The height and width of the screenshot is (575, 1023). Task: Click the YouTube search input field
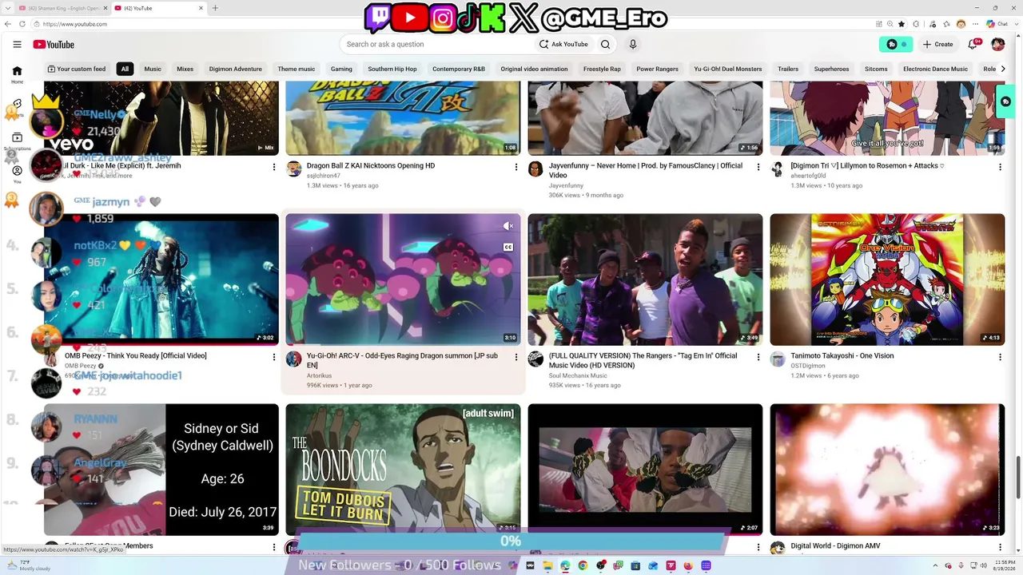(x=436, y=45)
